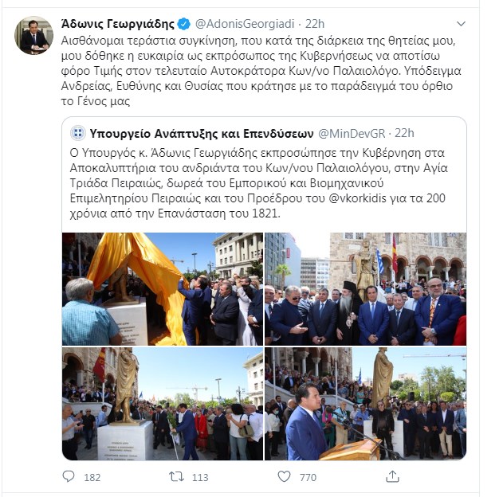503x497 pixels.
Task: View the photo of yellow cloth unveiling
Action: click(163, 288)
